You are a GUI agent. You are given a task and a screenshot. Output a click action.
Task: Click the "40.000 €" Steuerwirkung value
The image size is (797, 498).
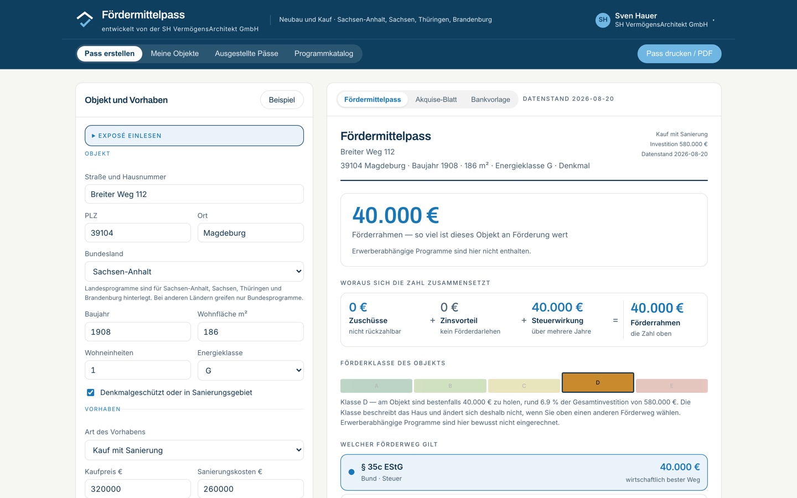(557, 308)
